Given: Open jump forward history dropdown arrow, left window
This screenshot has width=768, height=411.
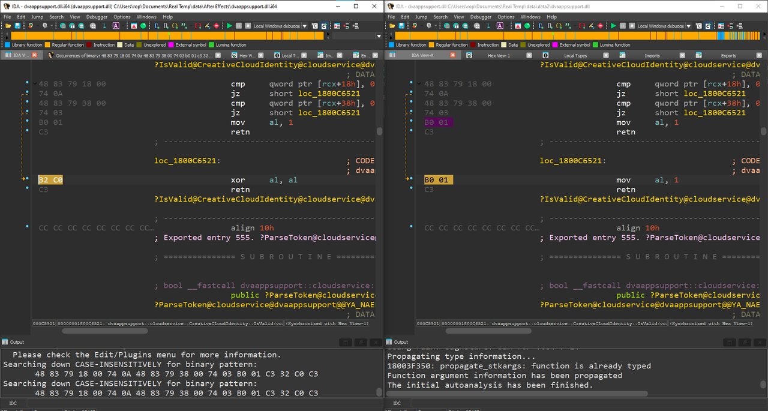Looking at the screenshot, I should coord(52,26).
